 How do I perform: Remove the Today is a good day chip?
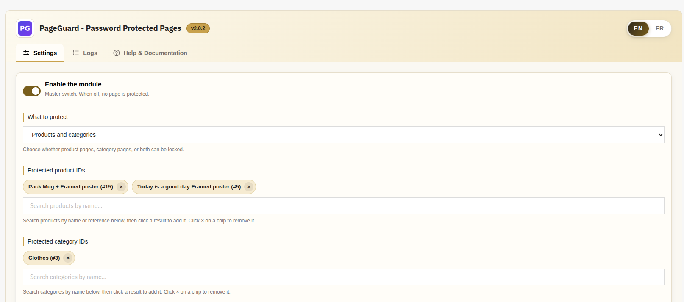point(249,187)
